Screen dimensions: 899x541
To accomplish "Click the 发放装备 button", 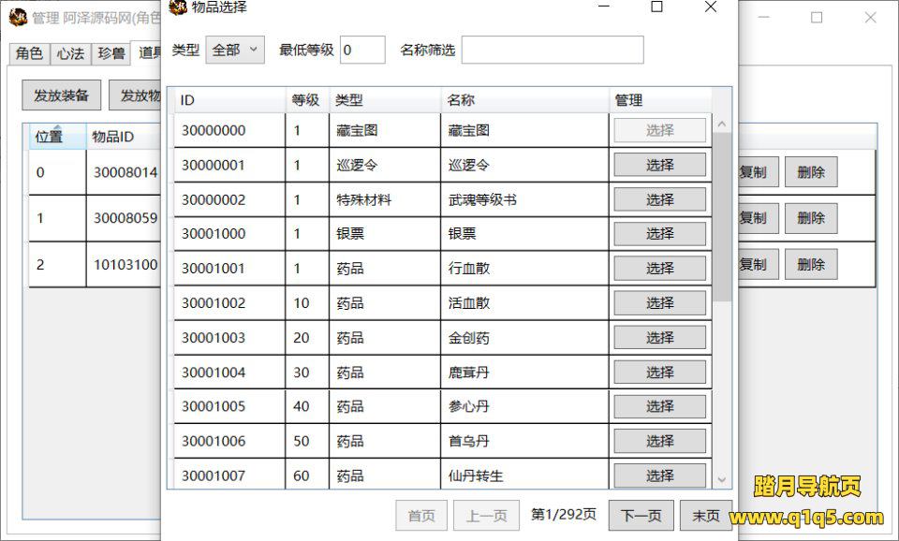I will pos(60,95).
